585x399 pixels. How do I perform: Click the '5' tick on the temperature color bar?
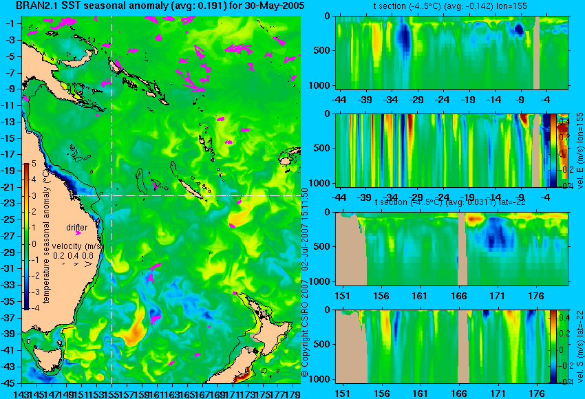pos(34,163)
